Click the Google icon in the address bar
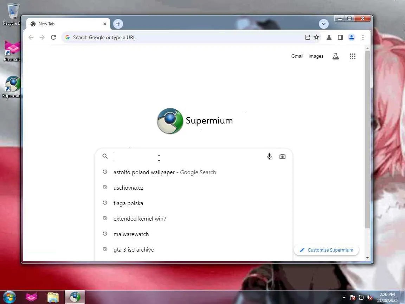 pyautogui.click(x=67, y=38)
